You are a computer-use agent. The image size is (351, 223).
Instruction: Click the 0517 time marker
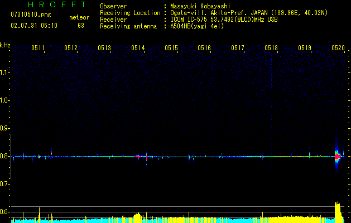point(238,48)
